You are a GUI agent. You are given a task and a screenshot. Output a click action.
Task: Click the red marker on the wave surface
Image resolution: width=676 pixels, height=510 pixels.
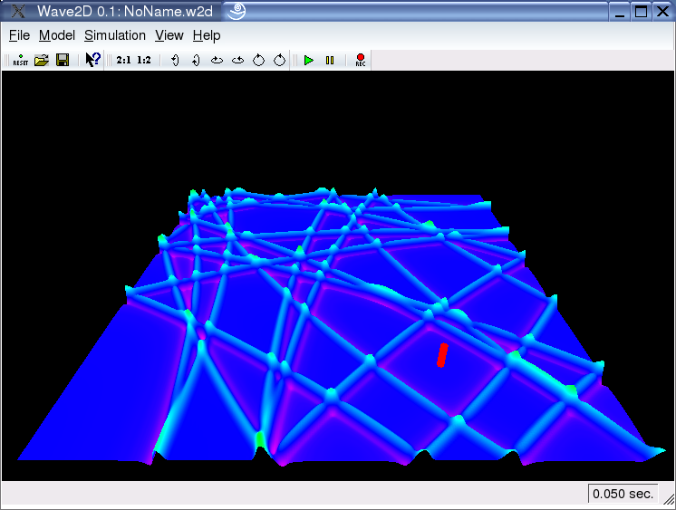pyautogui.click(x=442, y=354)
